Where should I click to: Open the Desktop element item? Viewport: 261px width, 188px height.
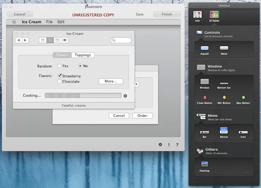[204, 167]
